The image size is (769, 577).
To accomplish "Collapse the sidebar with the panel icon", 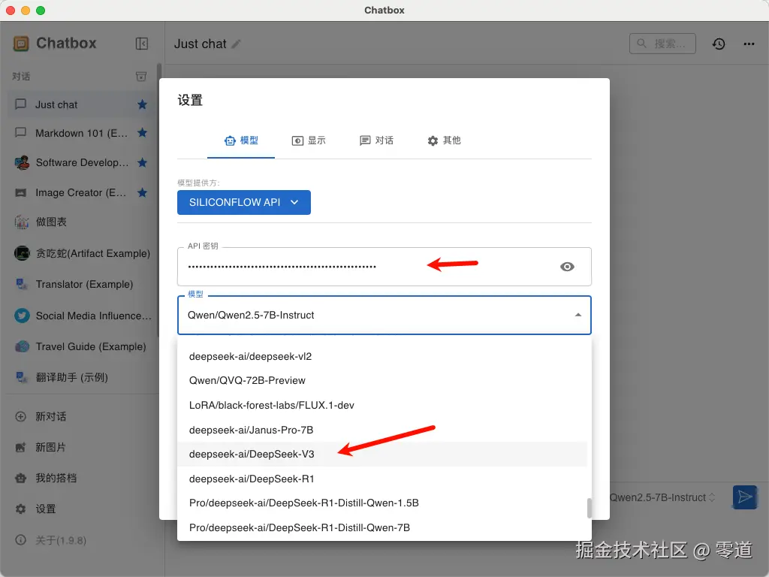I will click(142, 44).
